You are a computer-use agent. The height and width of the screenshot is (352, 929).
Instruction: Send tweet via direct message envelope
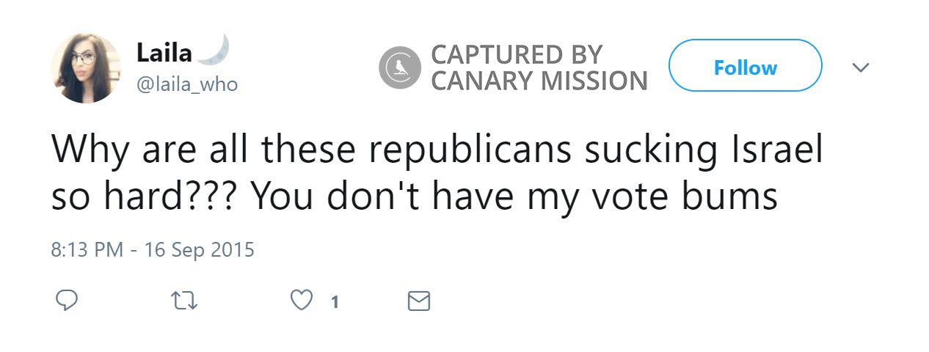pyautogui.click(x=418, y=301)
